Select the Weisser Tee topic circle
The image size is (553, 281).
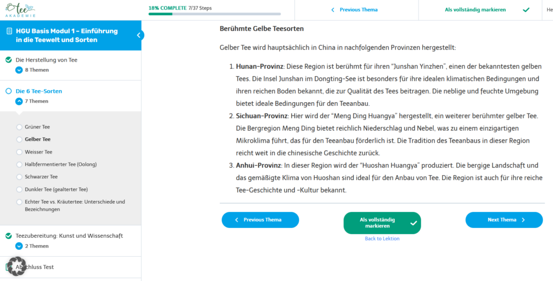coord(20,152)
